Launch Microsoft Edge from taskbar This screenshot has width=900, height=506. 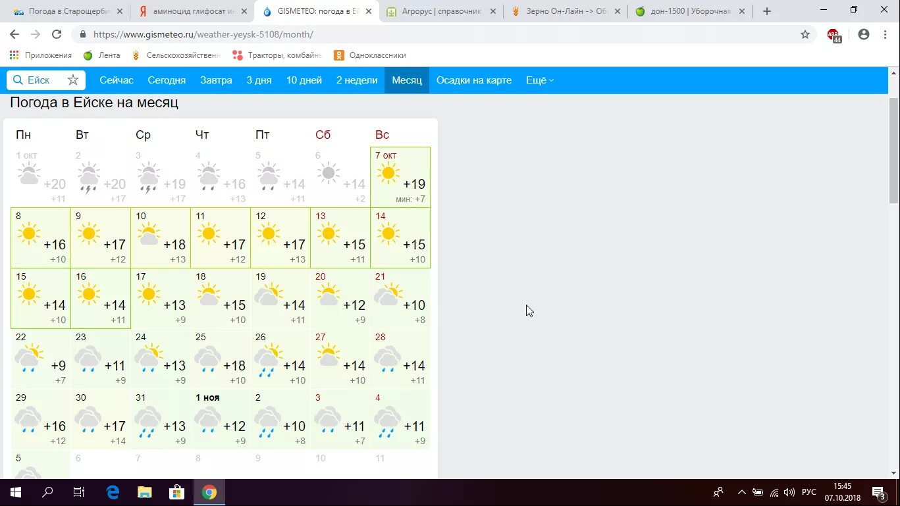[x=113, y=492]
